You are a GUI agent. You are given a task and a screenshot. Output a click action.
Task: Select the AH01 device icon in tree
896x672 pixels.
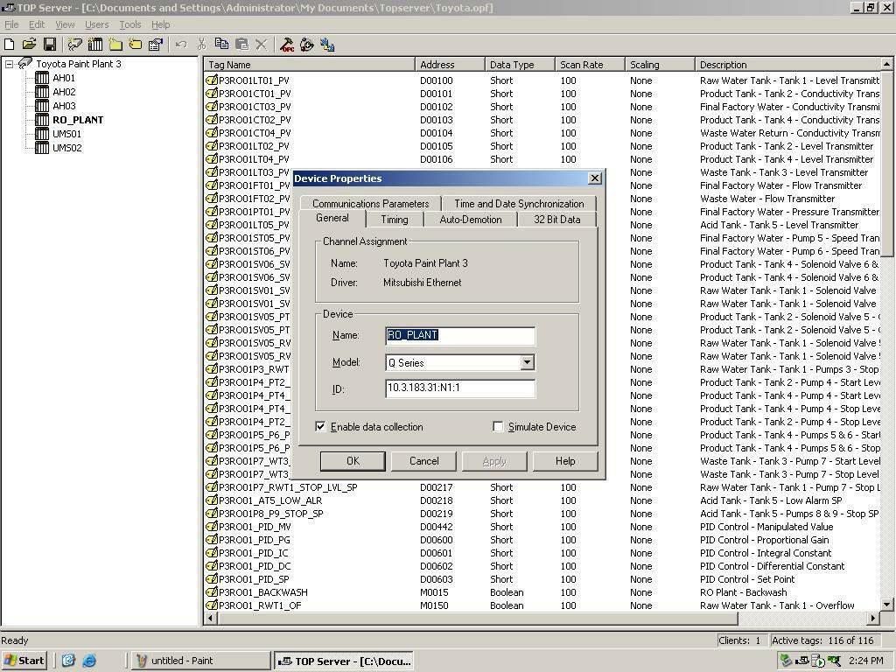click(42, 78)
